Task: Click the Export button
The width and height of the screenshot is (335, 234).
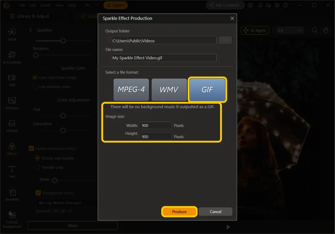Action: click(x=115, y=5)
